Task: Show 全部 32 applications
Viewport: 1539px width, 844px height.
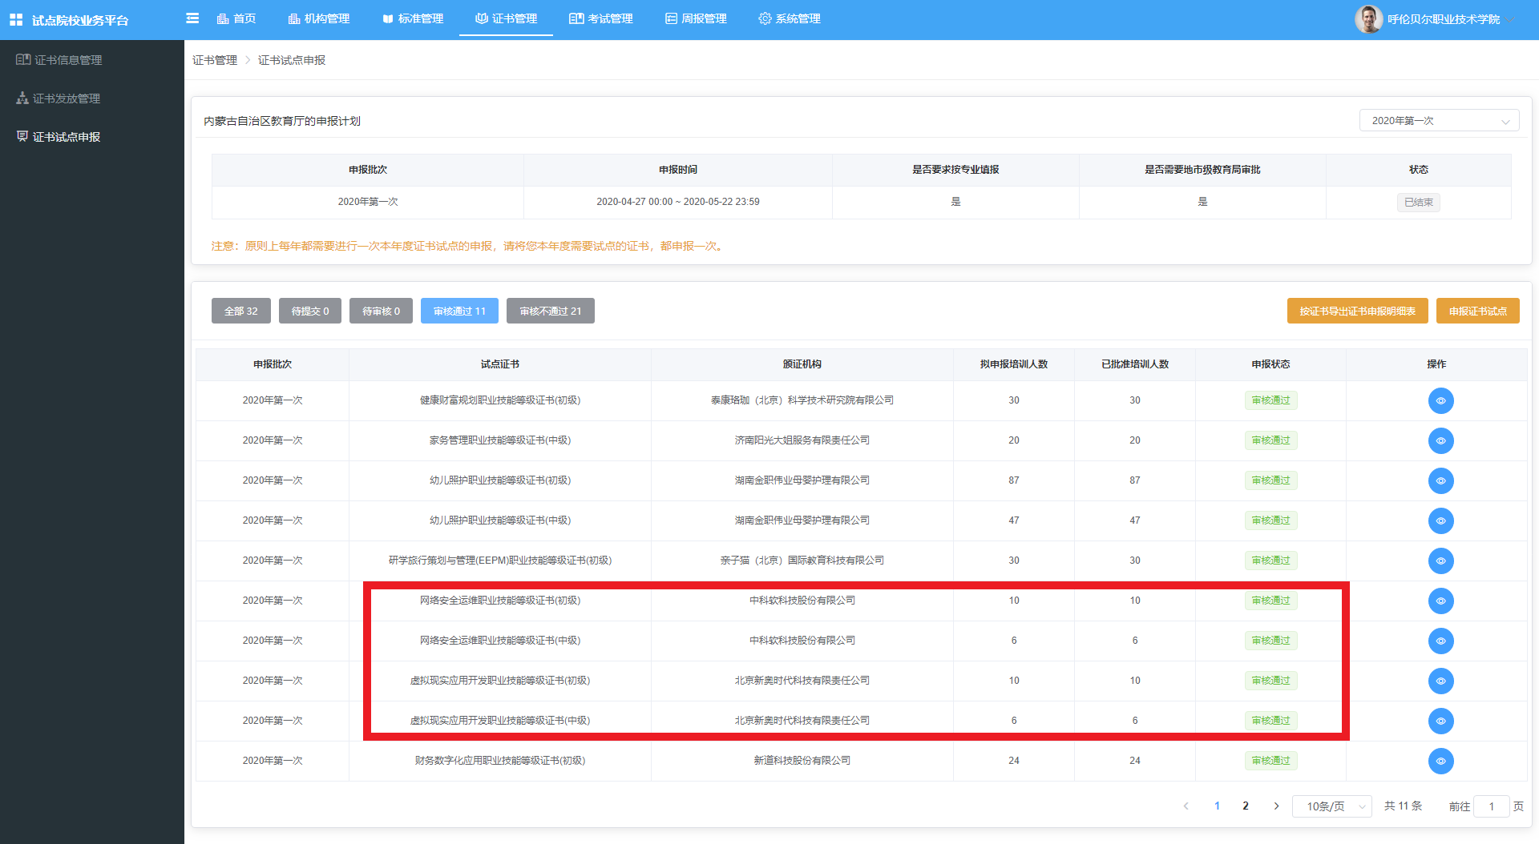Action: (x=240, y=311)
